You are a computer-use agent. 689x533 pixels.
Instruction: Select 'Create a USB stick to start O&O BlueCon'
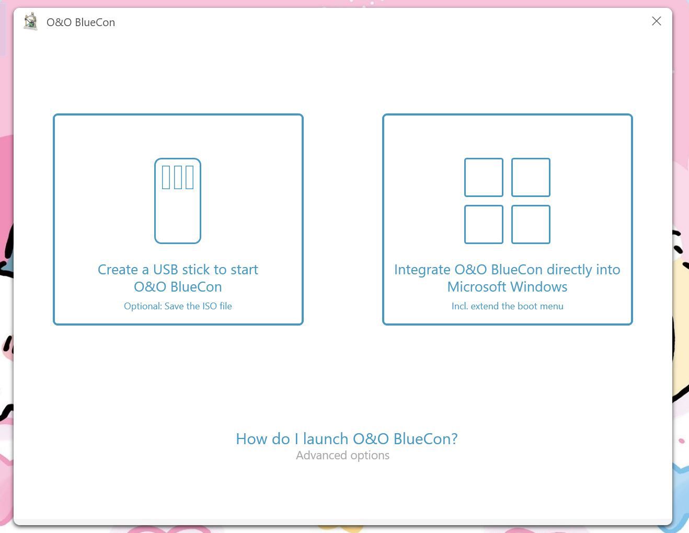tap(178, 219)
